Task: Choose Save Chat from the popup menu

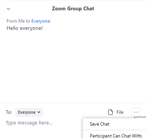Action: click(99, 124)
